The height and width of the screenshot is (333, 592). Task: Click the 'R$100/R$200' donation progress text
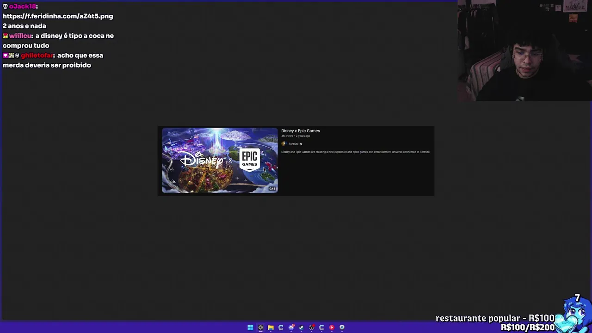pos(528,327)
